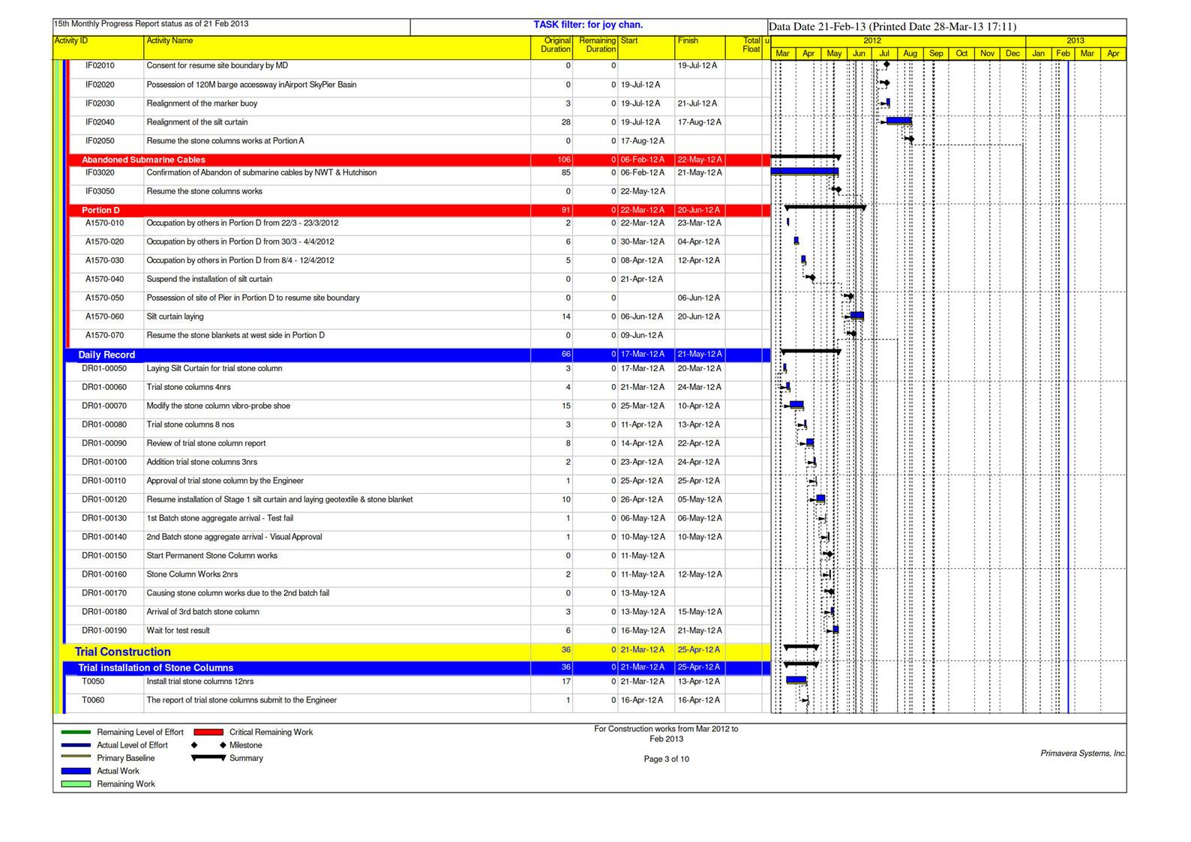1191x842 pixels.
Task: Select the Aug month header in timeline
Action: 910,53
